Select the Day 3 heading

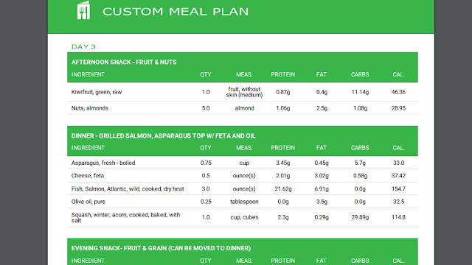tap(83, 47)
